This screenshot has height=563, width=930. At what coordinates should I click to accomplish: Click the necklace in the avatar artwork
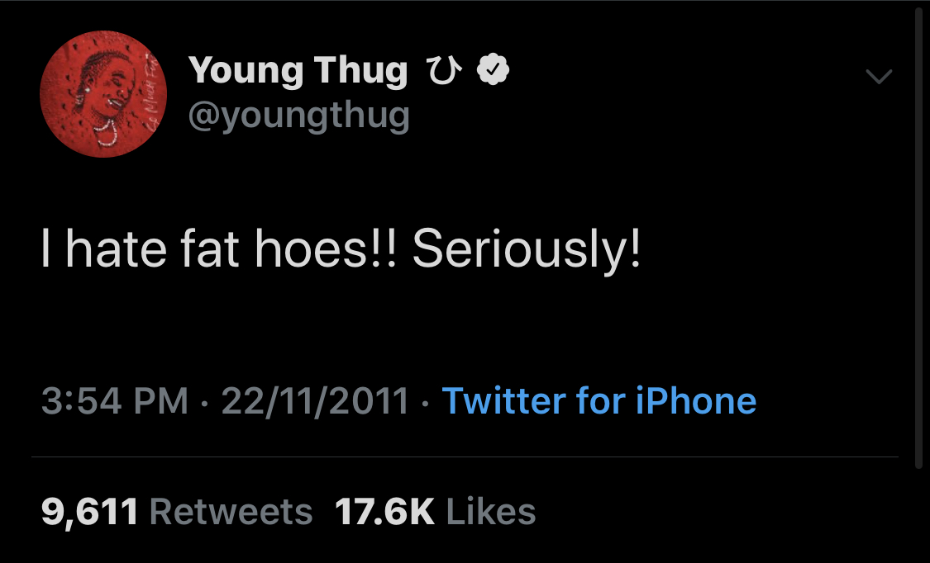(x=104, y=131)
